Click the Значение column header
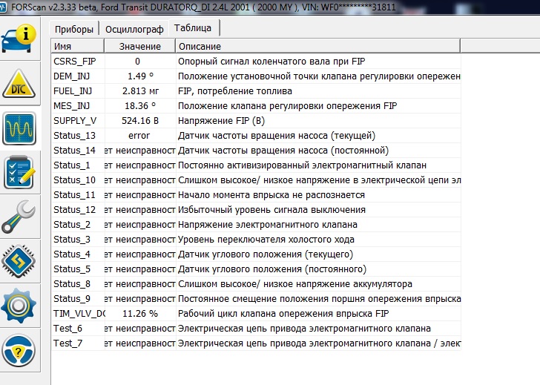The width and height of the screenshot is (540, 385). (x=139, y=46)
